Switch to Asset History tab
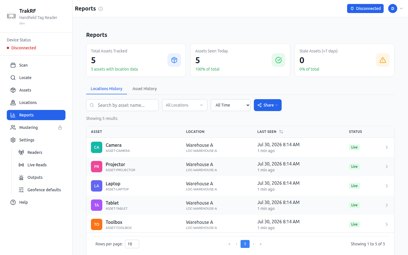Screen dimensions: 408x255 [144, 89]
